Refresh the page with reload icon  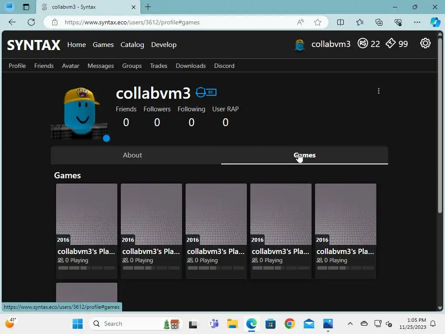31,22
